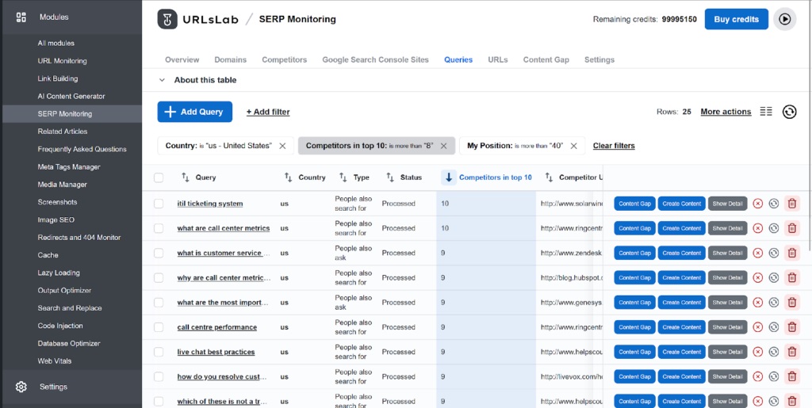The height and width of the screenshot is (408, 812).
Task: Click the Modules grid icon in sidebar
Action: tap(21, 17)
